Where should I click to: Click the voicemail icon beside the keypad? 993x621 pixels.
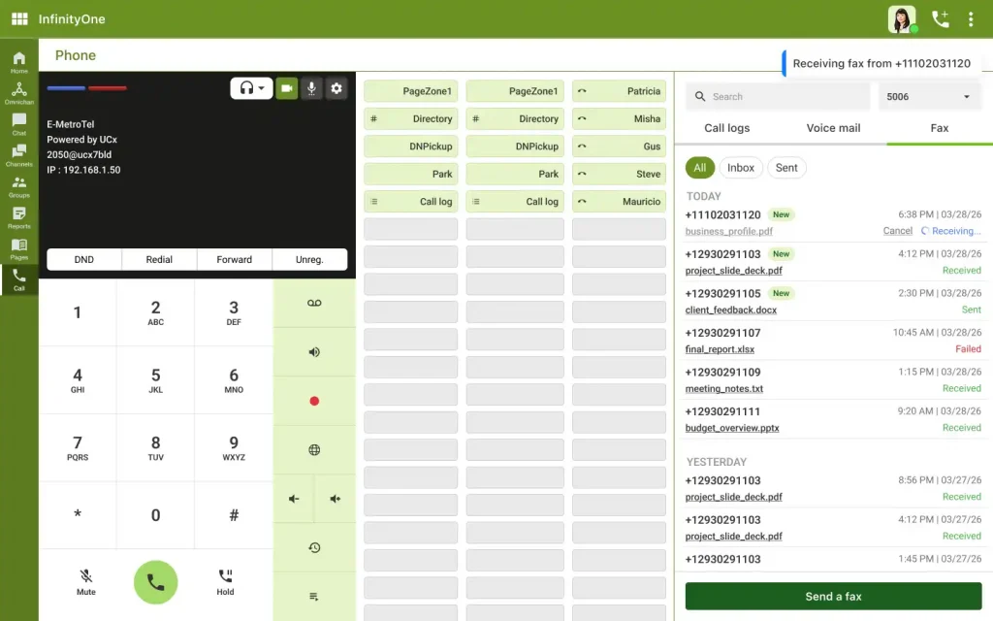(314, 303)
